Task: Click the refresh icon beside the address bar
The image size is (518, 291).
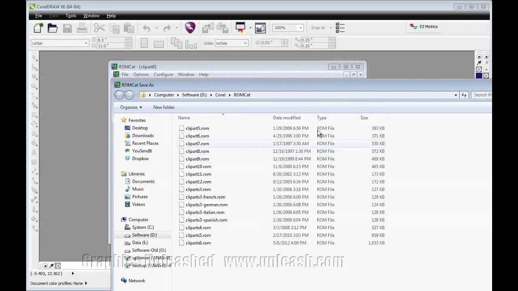Action: click(x=464, y=95)
